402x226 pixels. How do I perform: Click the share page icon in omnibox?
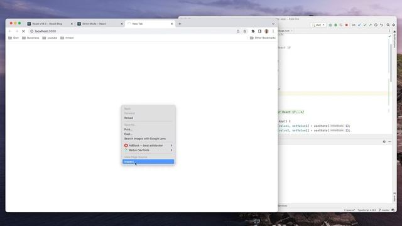point(238,31)
